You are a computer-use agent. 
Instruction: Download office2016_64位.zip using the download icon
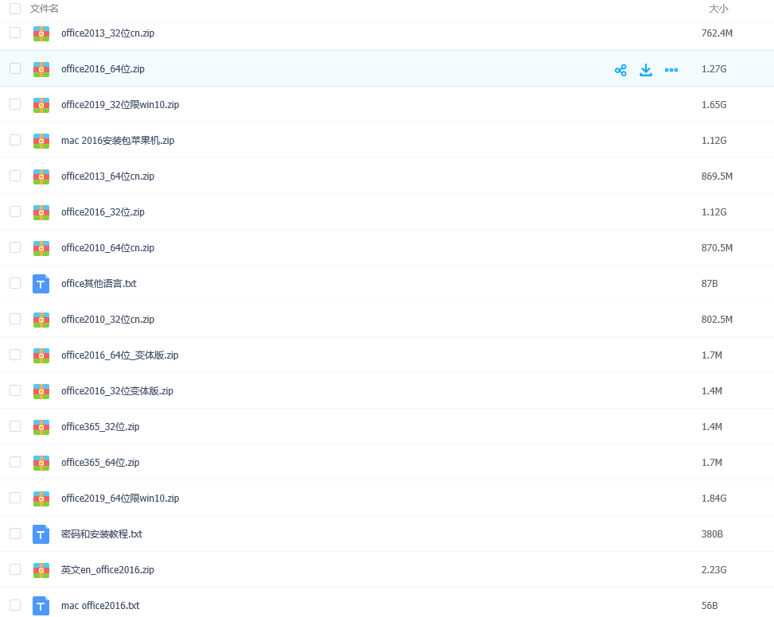tap(646, 70)
